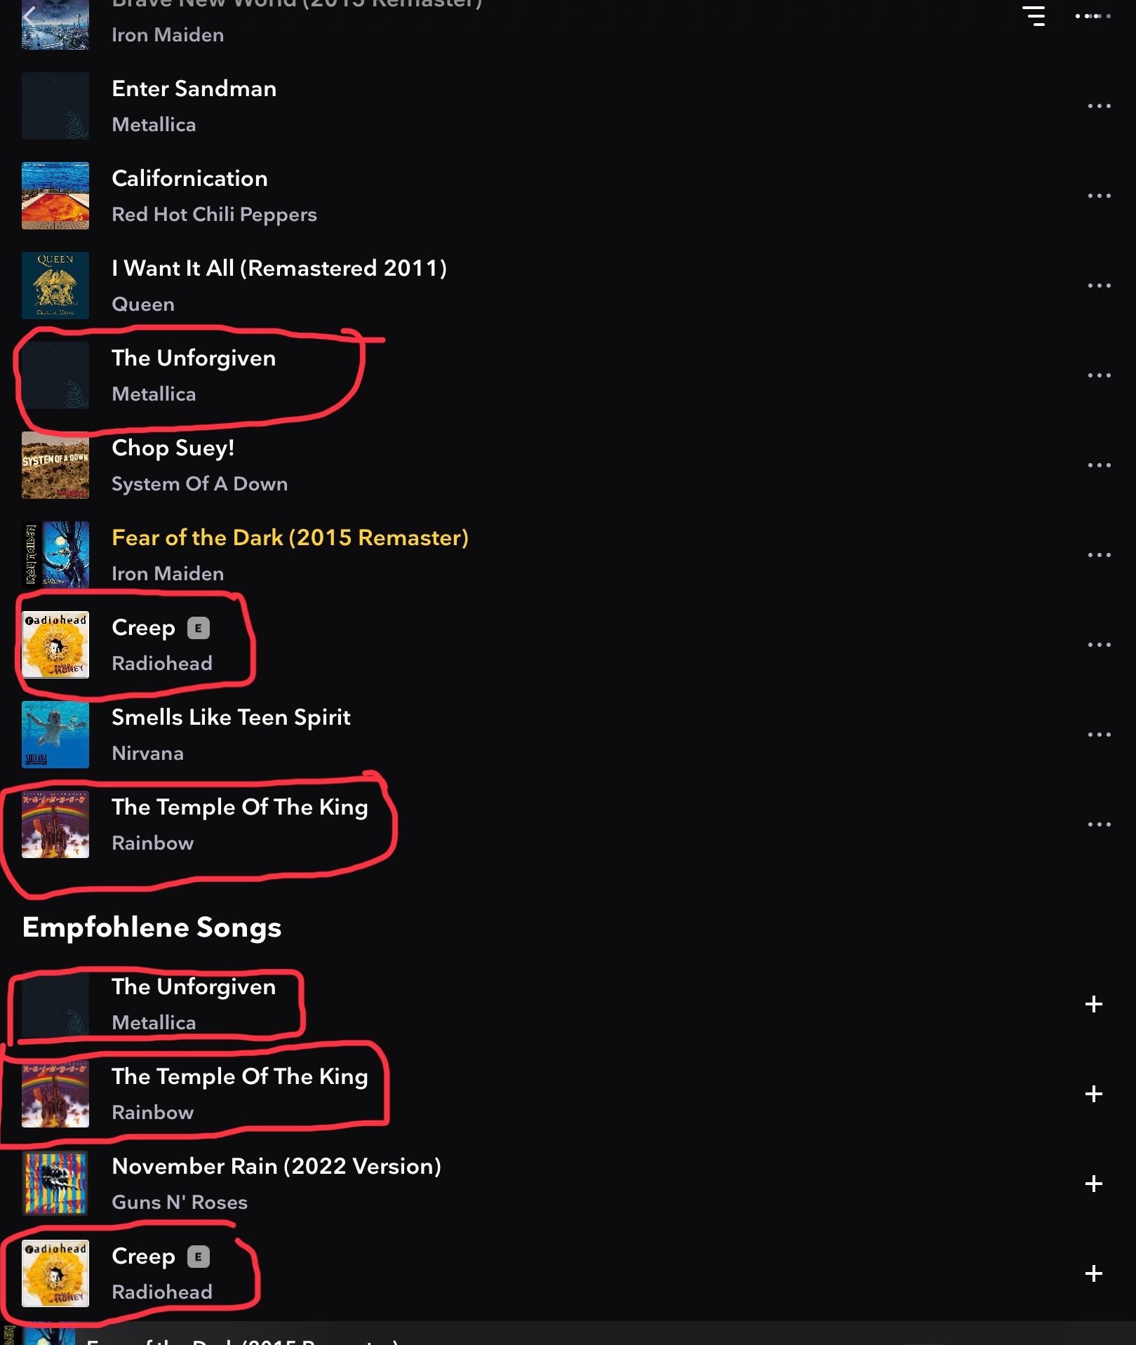This screenshot has height=1345, width=1136.
Task: Open three-dot menu for Californication
Action: 1099,196
